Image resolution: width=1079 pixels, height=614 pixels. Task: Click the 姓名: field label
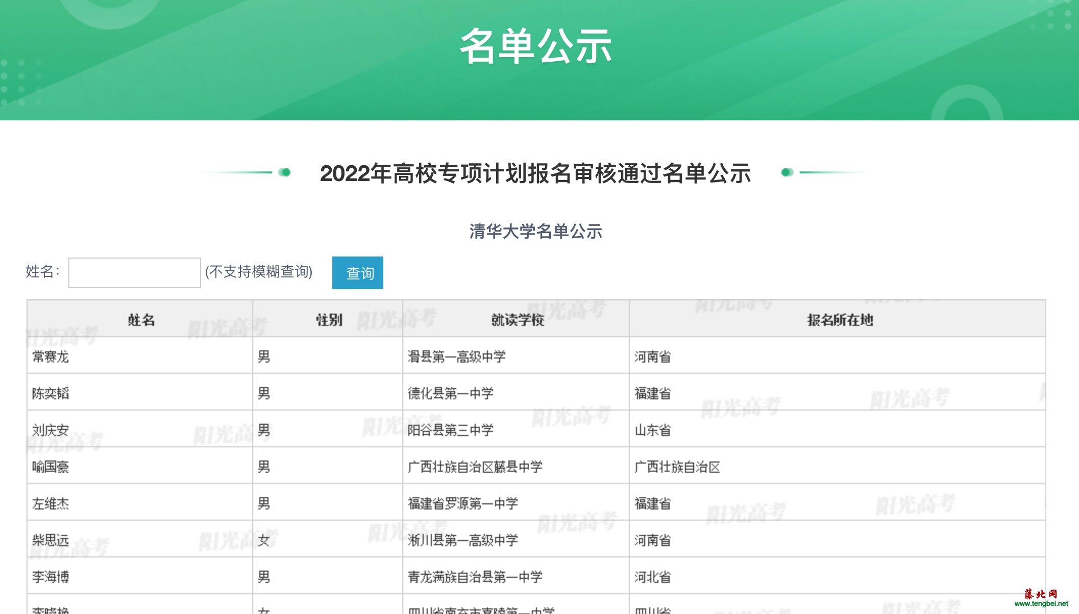43,271
